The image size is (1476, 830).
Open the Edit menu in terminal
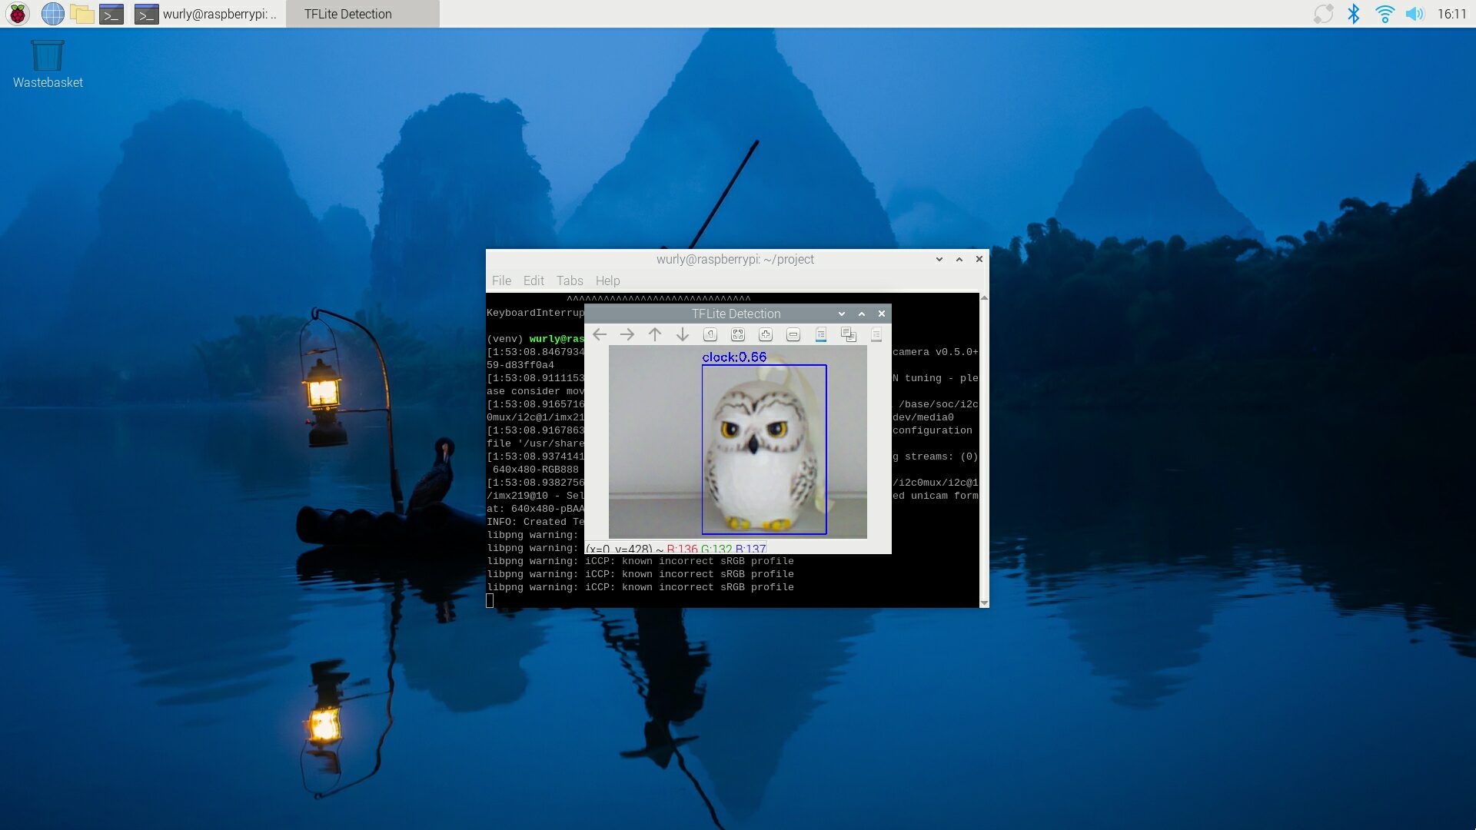tap(534, 281)
